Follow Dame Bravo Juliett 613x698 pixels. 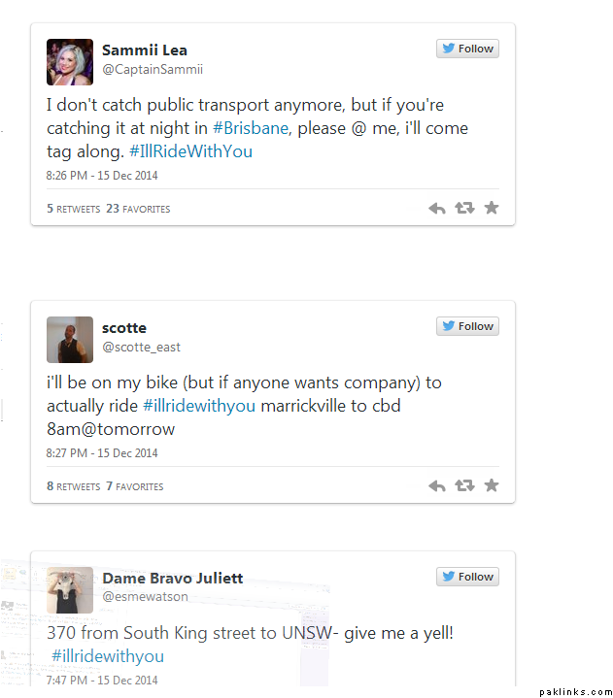pyautogui.click(x=467, y=577)
